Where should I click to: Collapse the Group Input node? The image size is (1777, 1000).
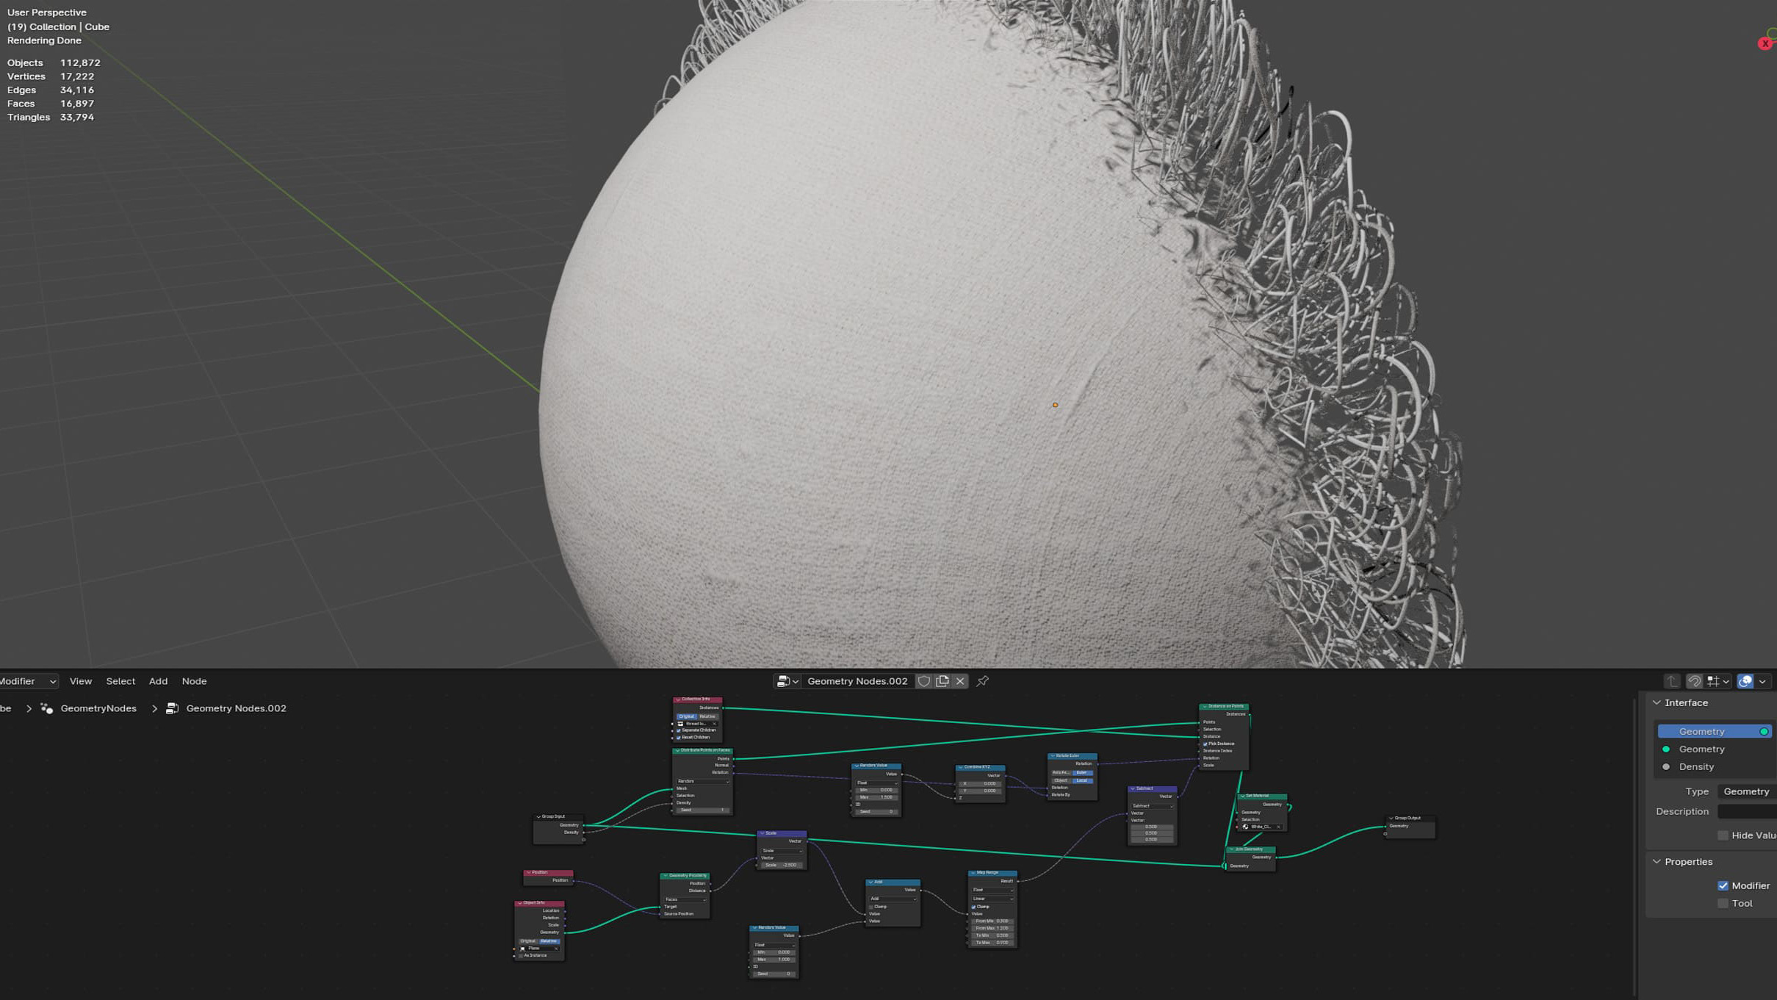(x=538, y=816)
